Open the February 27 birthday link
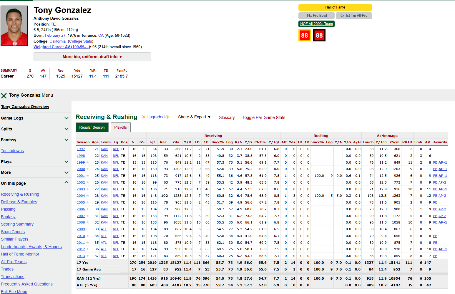Viewport: 455px width, 294px height. click(55, 35)
